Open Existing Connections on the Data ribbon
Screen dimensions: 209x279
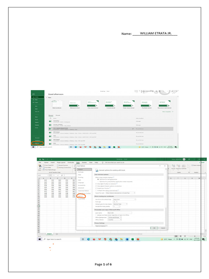(64, 168)
